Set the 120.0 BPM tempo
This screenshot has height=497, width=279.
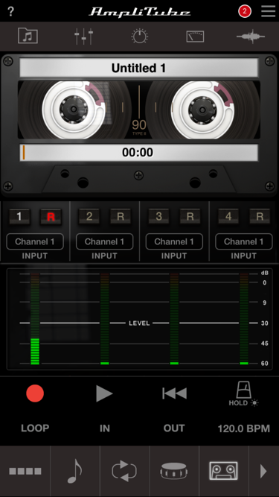244,428
